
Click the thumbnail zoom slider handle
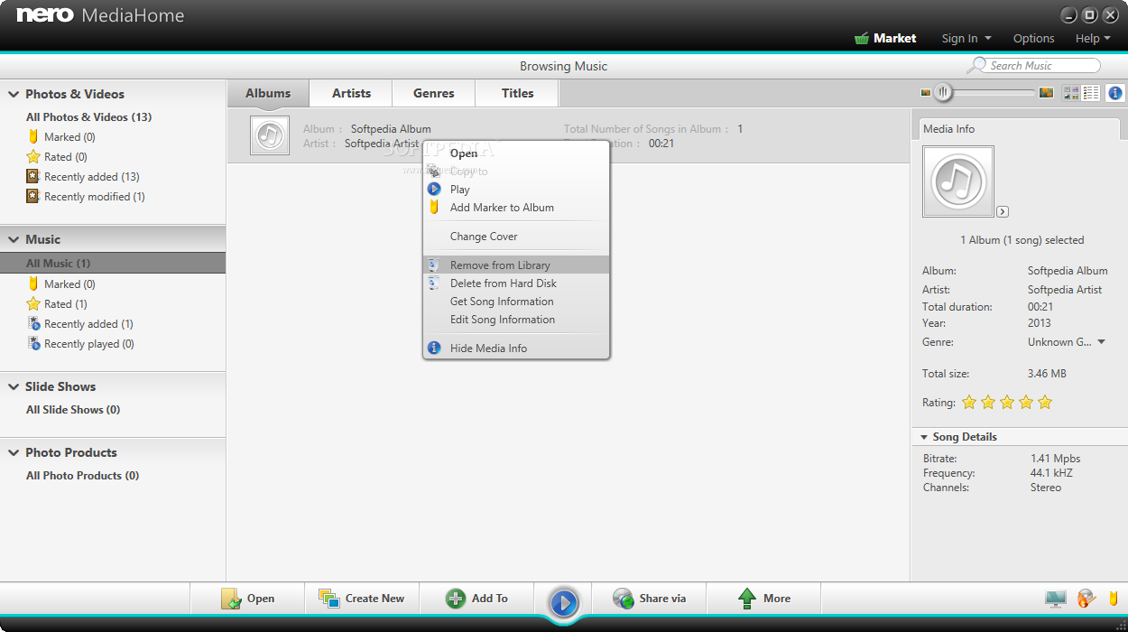point(943,92)
